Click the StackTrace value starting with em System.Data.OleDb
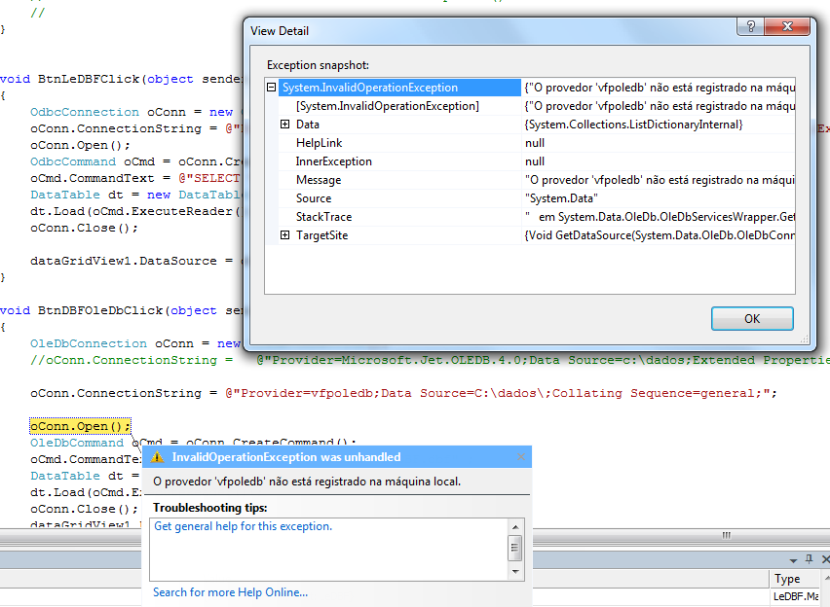The height and width of the screenshot is (607, 830). [660, 217]
